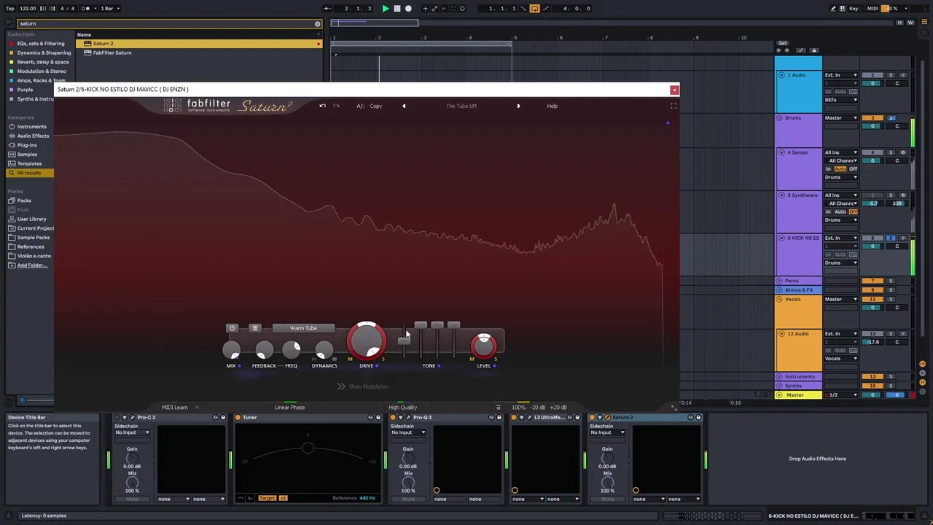Set 4 Serum monitor to In
Viewport: 933px width, 525px height.
(828, 169)
